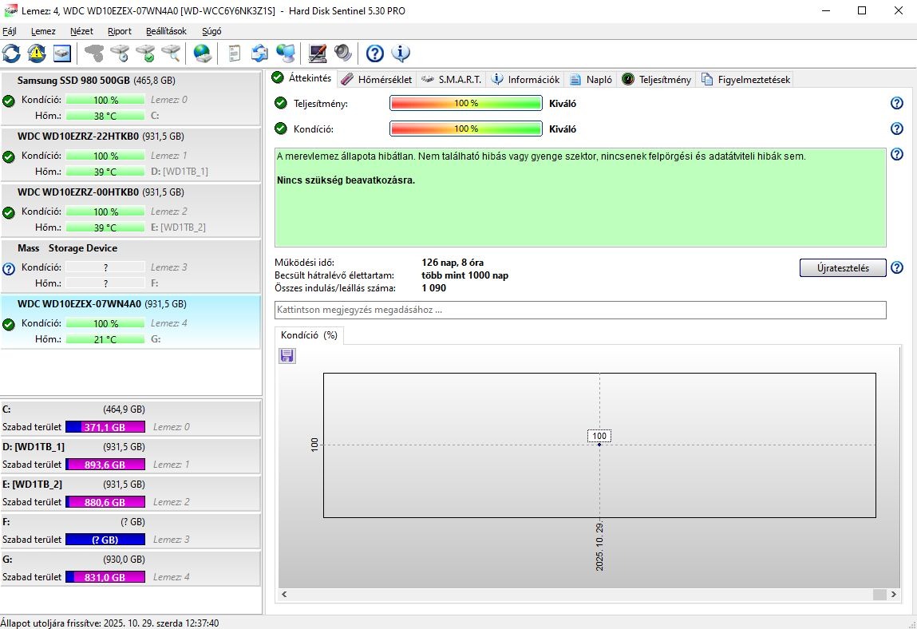This screenshot has width=917, height=629.
Task: Click the application icon in title bar
Action: click(x=10, y=10)
